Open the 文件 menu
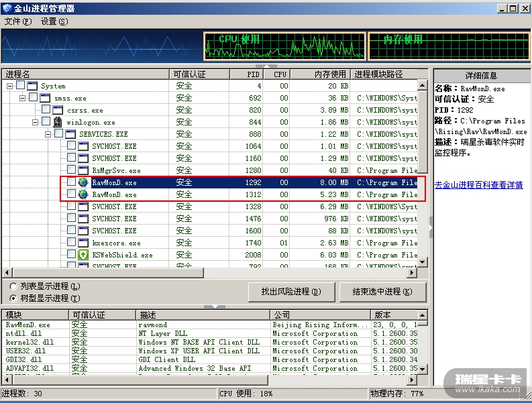The image size is (532, 403). coord(18,21)
